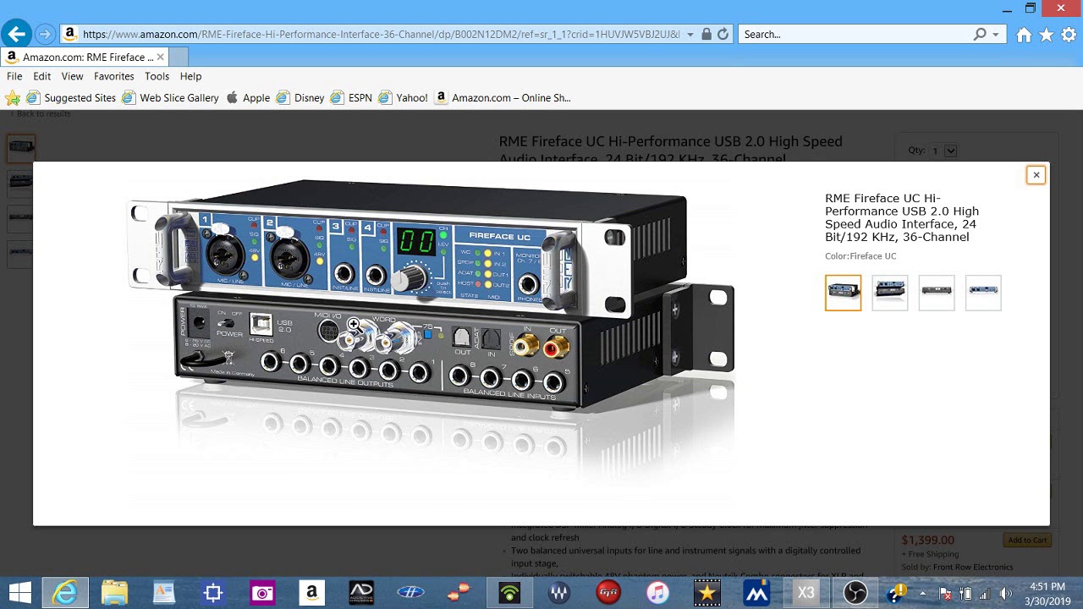Open the iTunes taskbar icon
Screen dimensions: 1083x609
coord(657,593)
